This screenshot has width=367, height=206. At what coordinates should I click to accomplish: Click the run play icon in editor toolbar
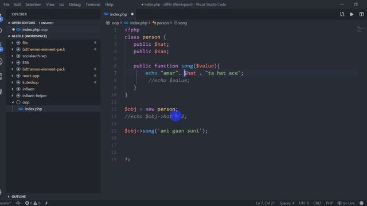coord(352,14)
